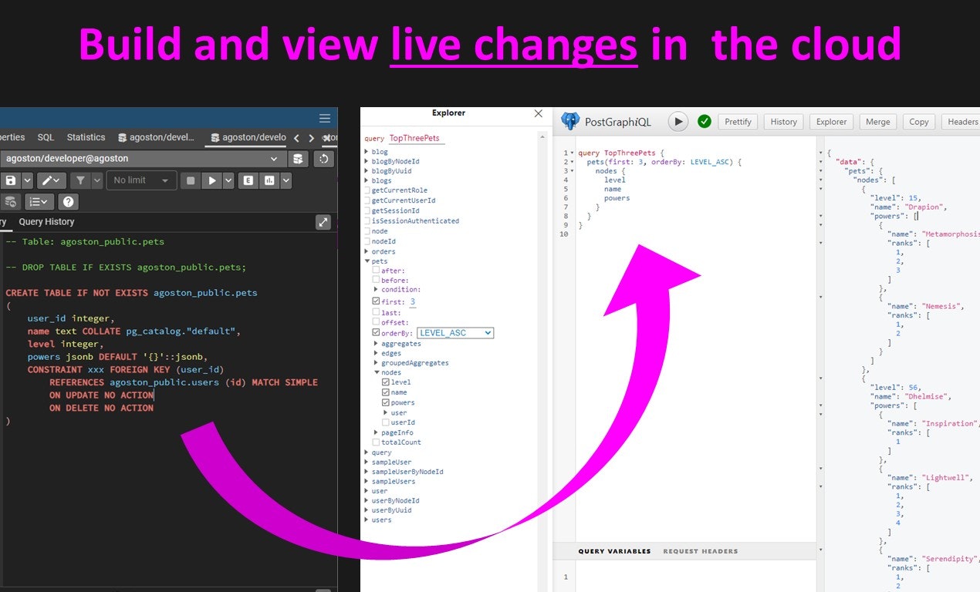Open execute options dropdown beside play button
Viewport: 980px width, 592px height.
(x=228, y=180)
